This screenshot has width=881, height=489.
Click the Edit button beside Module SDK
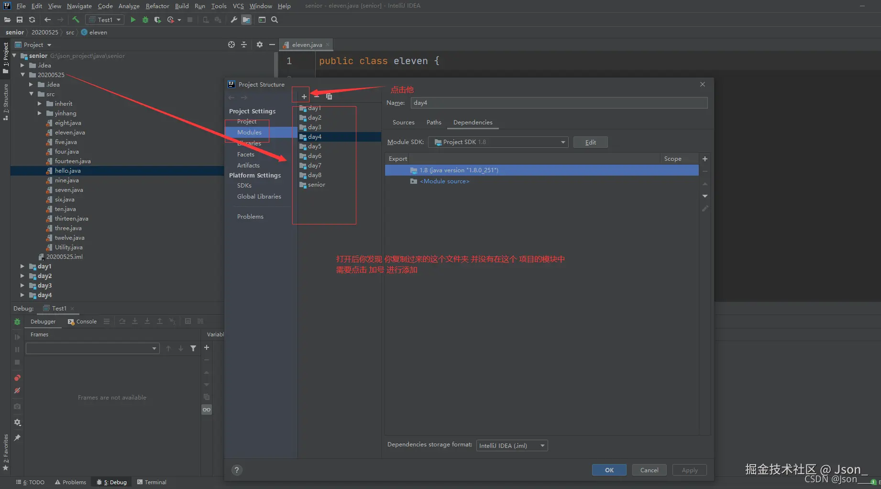[590, 142]
